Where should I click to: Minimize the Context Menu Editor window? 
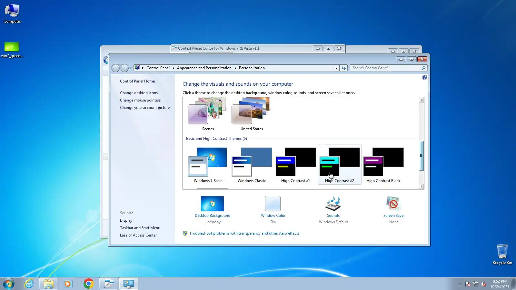click(x=318, y=48)
